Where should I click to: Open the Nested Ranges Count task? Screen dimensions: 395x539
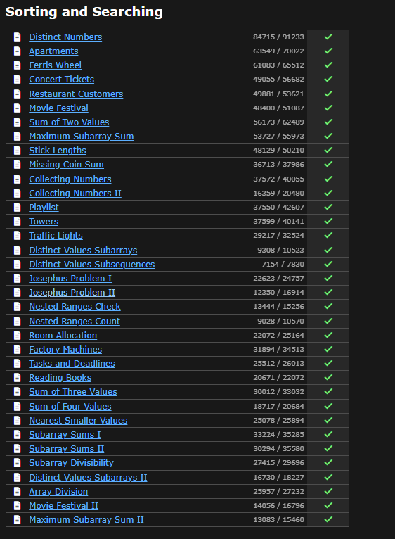75,322
